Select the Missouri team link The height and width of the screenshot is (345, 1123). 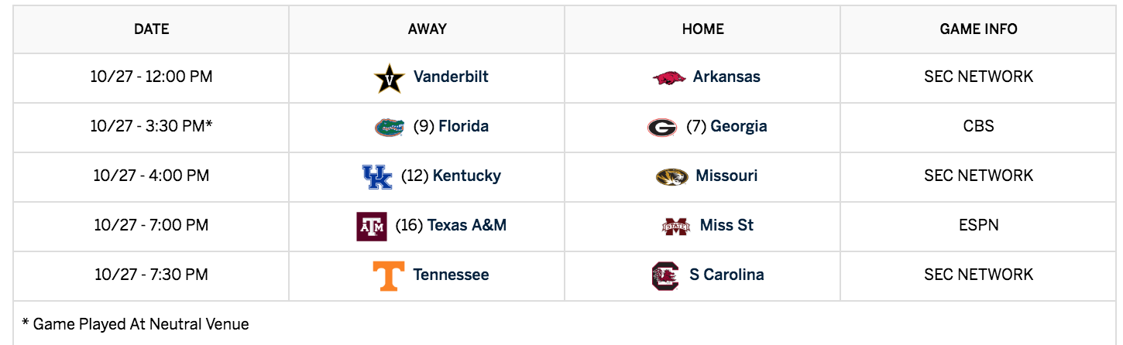(x=726, y=176)
